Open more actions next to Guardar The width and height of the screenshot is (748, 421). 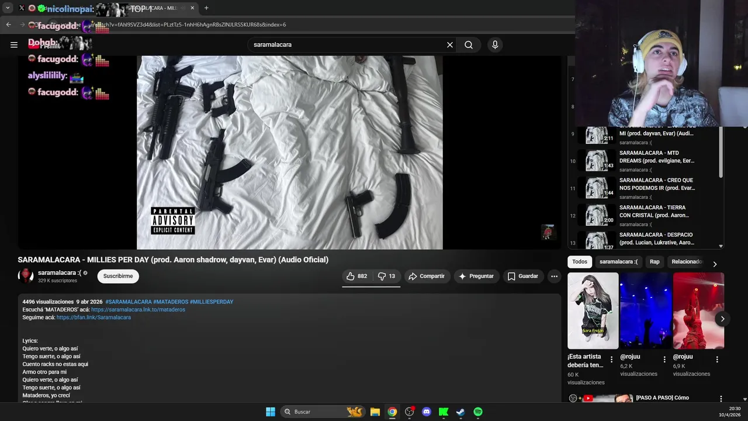point(554,276)
